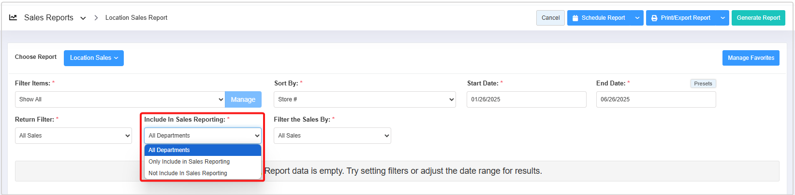
Task: Click the calendar icon on Schedule Report
Action: 575,18
